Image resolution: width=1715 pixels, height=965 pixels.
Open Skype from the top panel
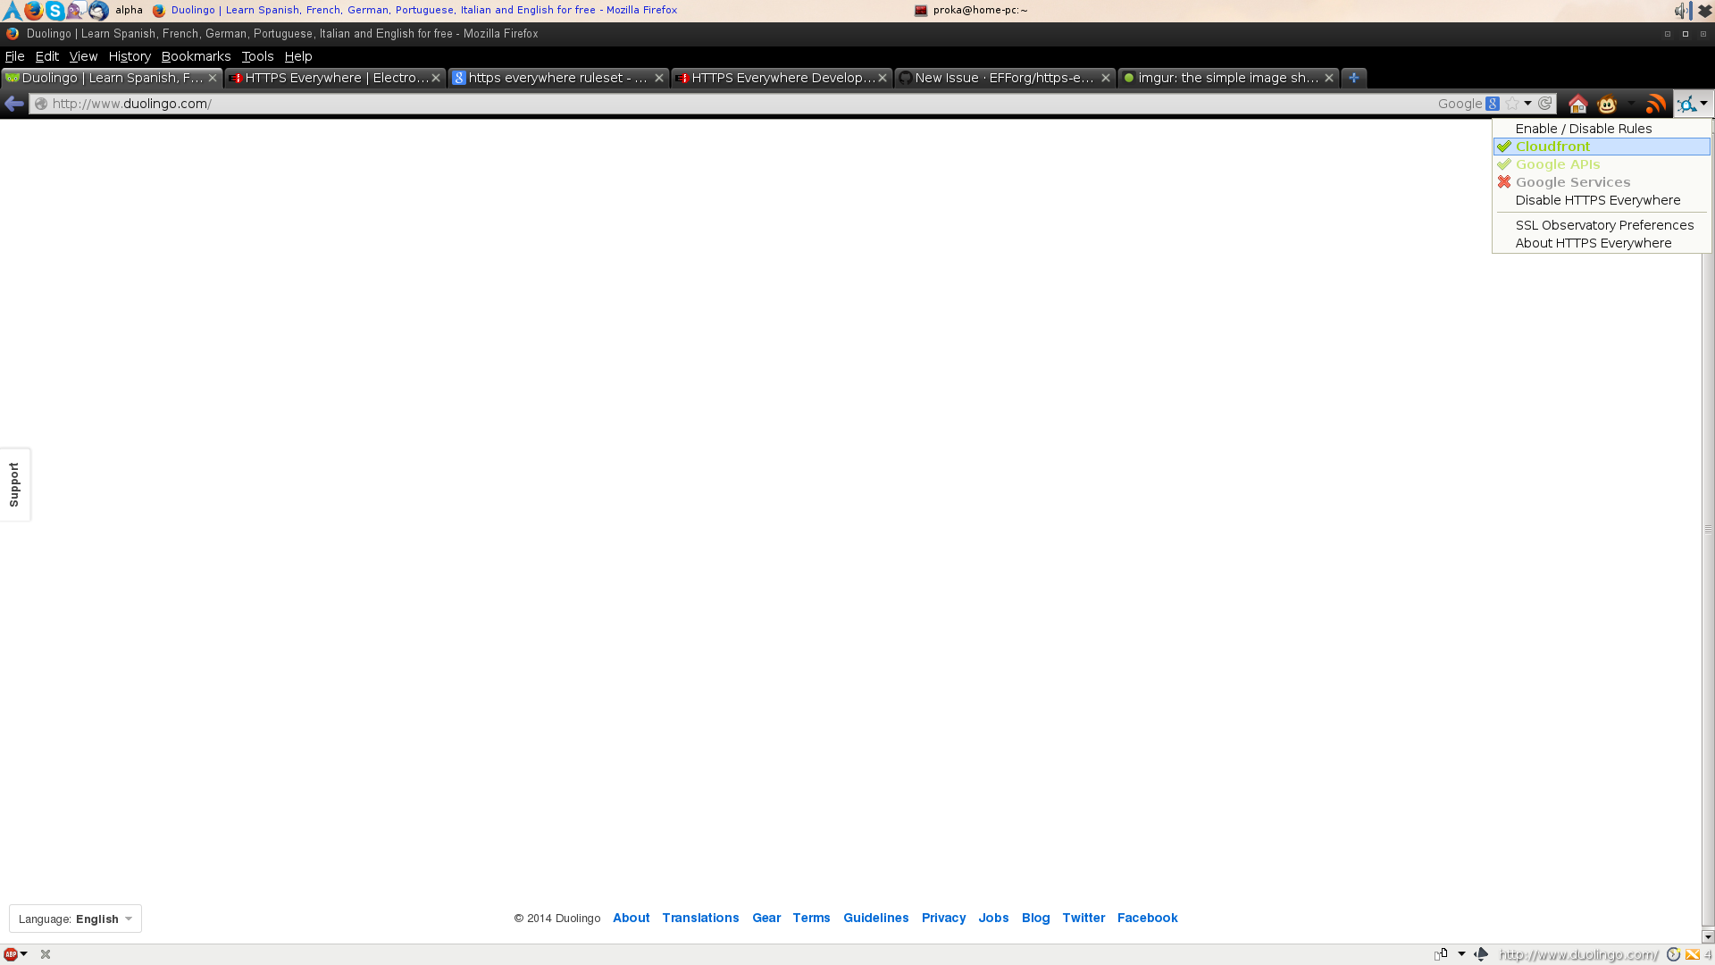[54, 11]
